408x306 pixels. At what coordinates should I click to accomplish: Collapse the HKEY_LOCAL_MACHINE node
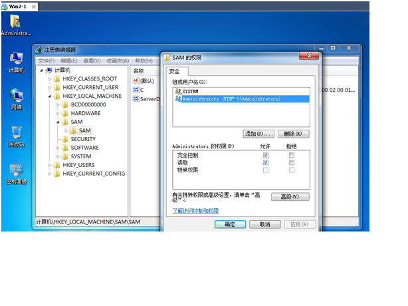[x=49, y=96]
